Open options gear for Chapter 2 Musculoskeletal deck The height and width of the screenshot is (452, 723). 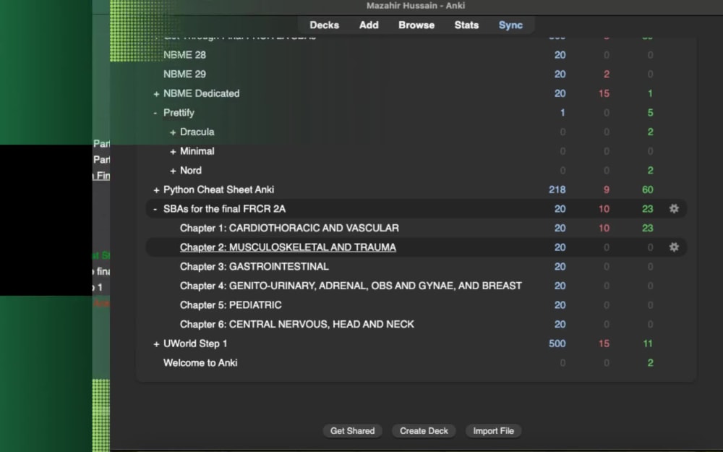point(674,247)
